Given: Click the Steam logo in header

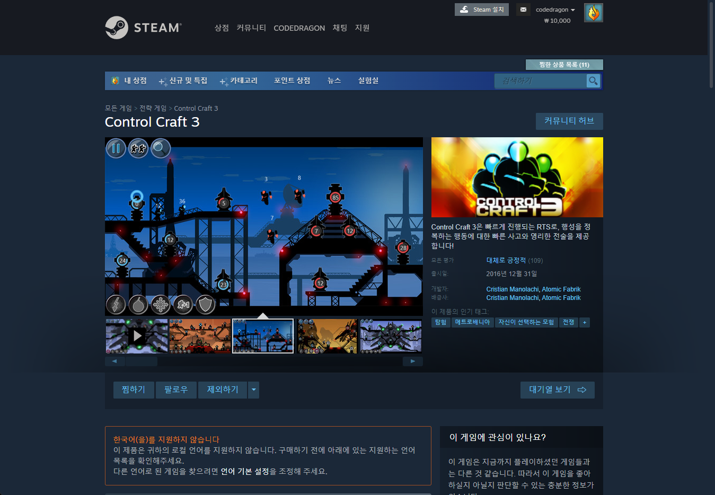Looking at the screenshot, I should click(x=143, y=28).
